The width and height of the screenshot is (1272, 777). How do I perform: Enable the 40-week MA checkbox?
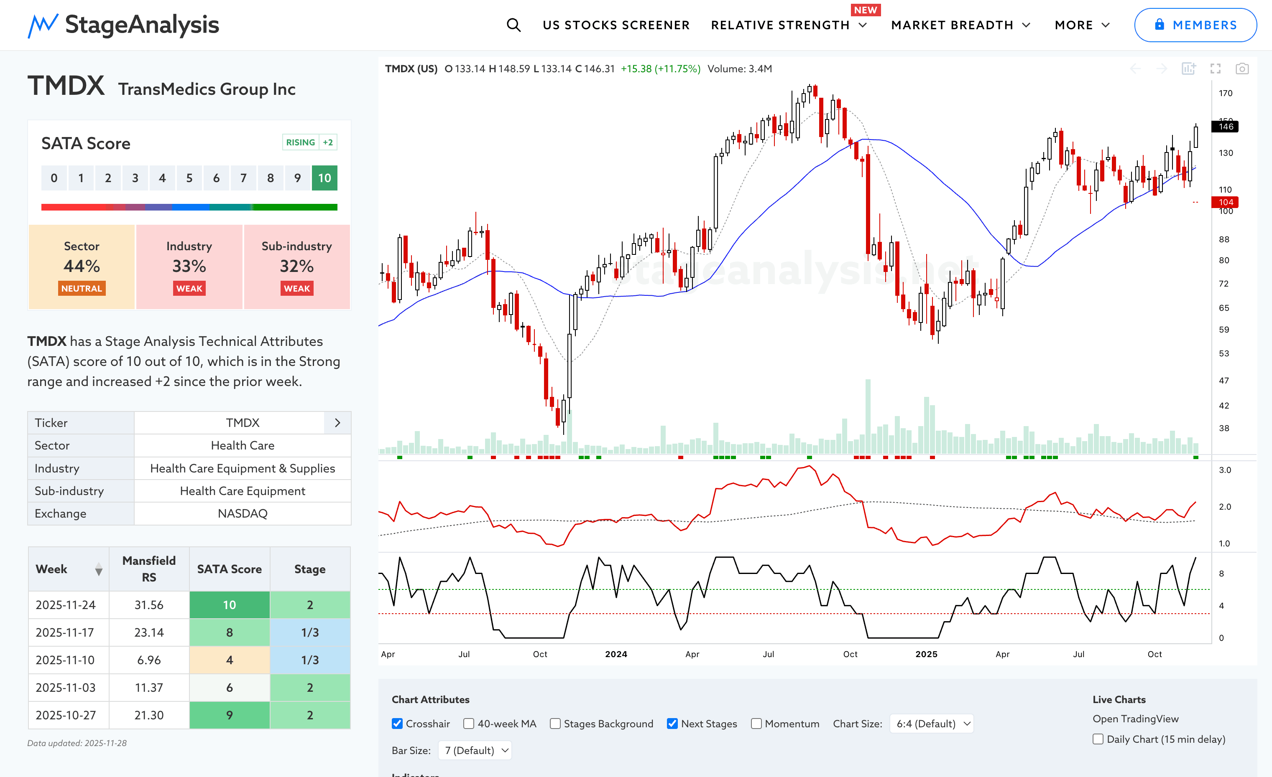(x=468, y=724)
